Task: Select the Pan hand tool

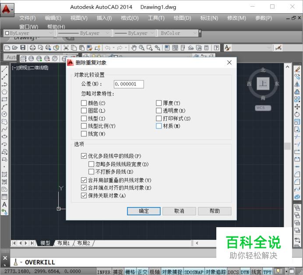Action: tap(134, 48)
